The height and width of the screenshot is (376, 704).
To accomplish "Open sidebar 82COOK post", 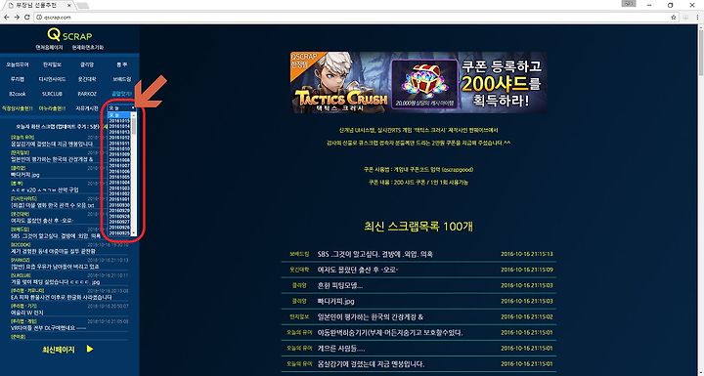I will pyautogui.click(x=53, y=251).
